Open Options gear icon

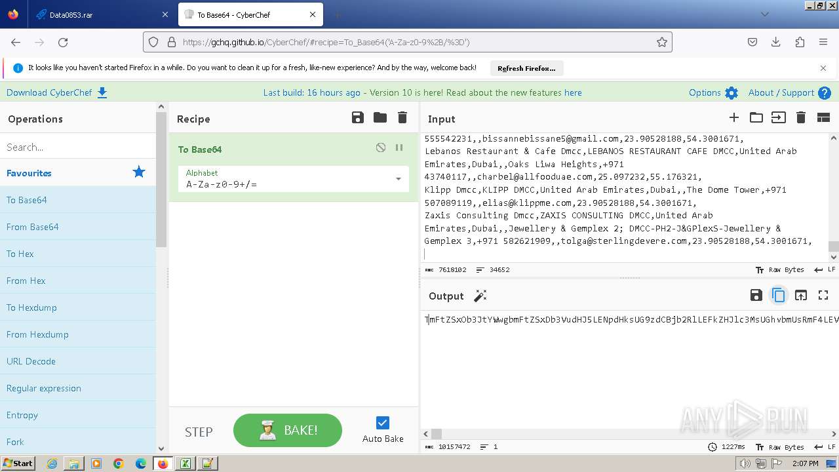[732, 93]
